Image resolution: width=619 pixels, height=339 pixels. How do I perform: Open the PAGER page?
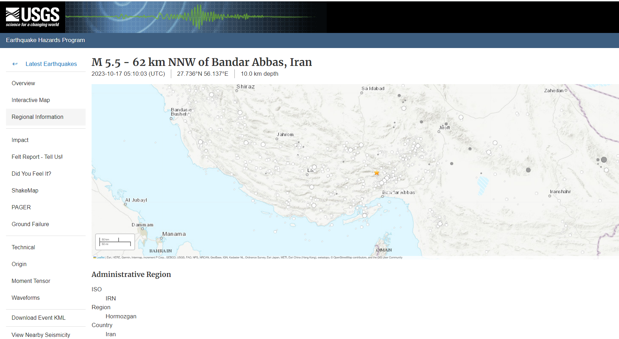point(21,207)
